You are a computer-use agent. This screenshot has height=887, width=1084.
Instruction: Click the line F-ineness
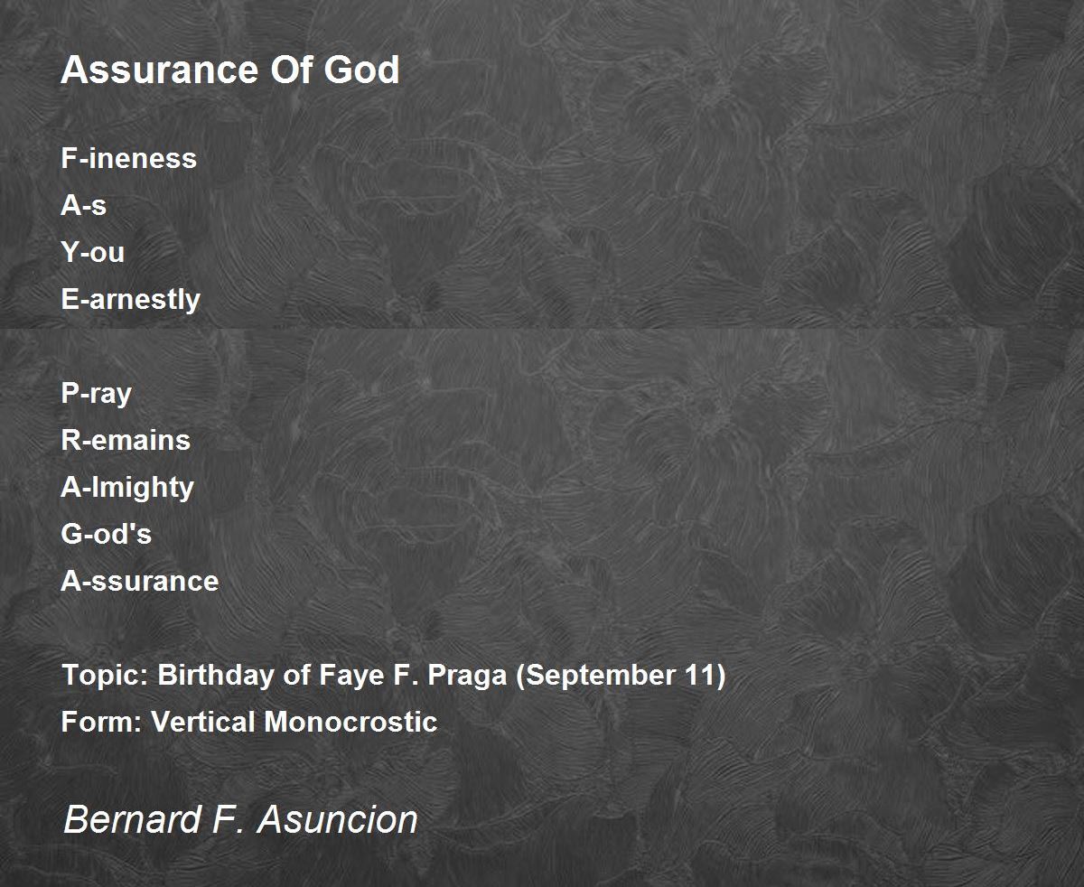[x=128, y=158]
